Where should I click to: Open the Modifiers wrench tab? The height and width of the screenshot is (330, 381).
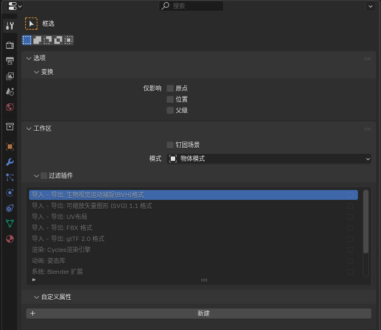(x=9, y=162)
